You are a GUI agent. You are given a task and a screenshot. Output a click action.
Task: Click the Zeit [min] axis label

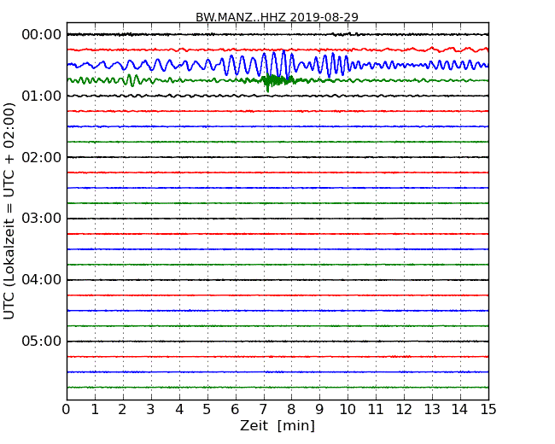pyautogui.click(x=277, y=425)
